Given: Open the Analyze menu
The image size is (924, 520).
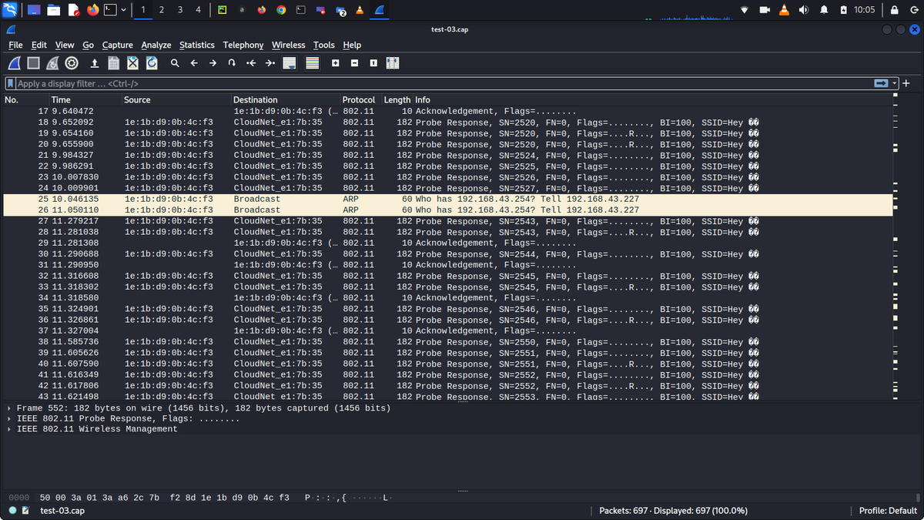Looking at the screenshot, I should 156,45.
